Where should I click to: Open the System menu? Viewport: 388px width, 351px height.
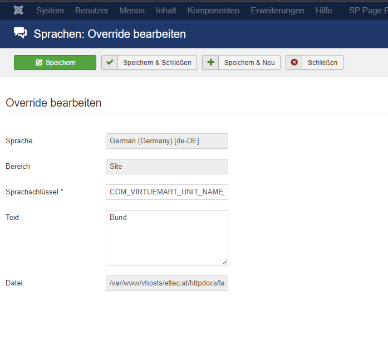point(50,11)
